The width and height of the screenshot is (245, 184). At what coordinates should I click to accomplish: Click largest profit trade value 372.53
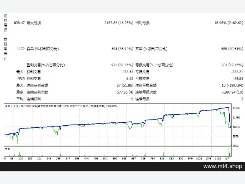coord(127,72)
